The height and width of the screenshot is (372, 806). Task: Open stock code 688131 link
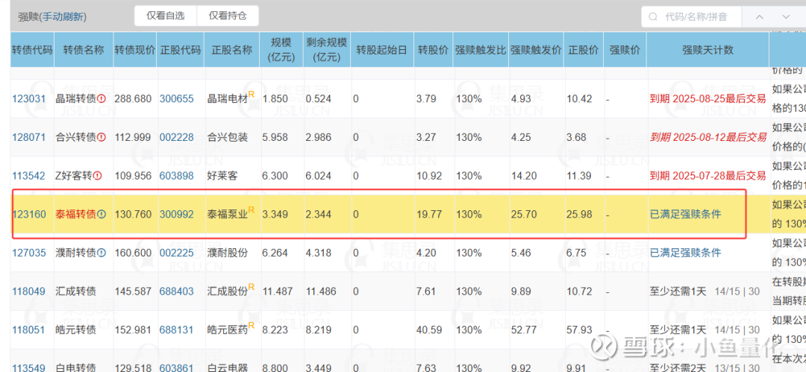click(177, 330)
